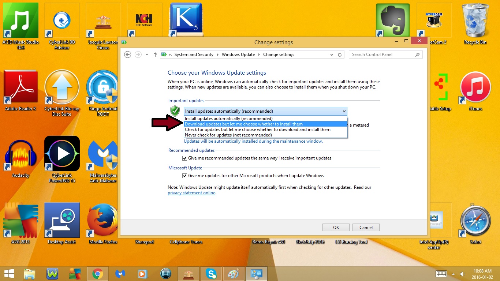Go back with the Back arrow button
The width and height of the screenshot is (500, 281).
click(127, 55)
